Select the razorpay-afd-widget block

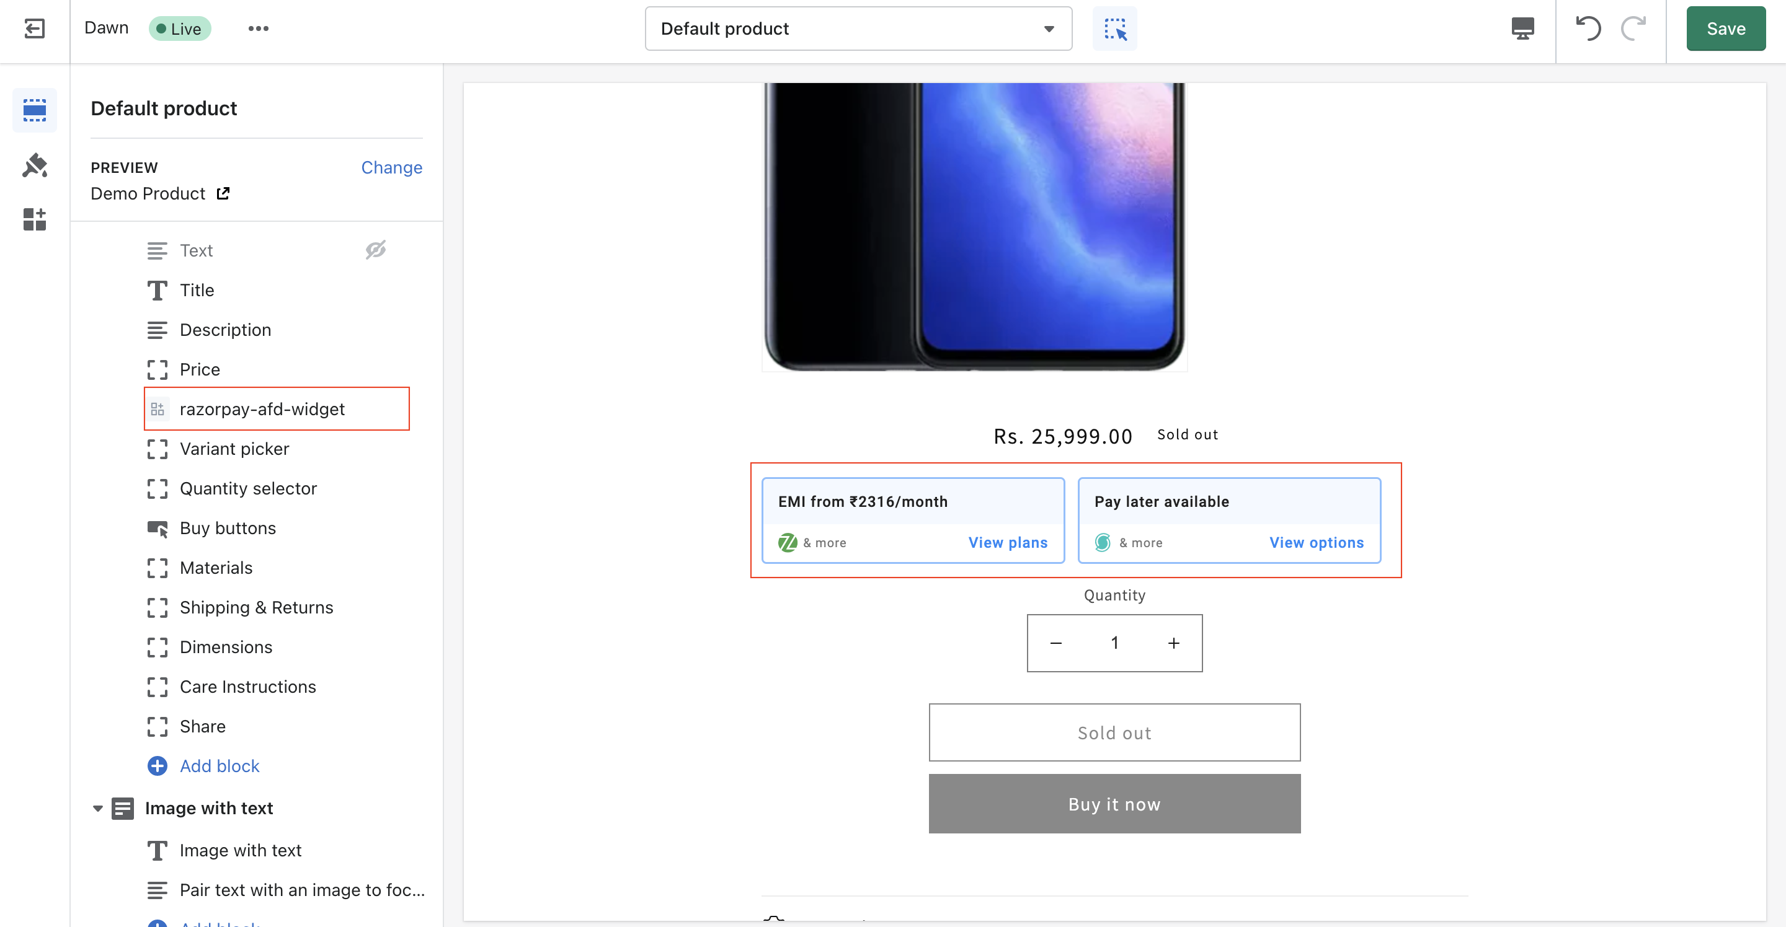point(262,409)
